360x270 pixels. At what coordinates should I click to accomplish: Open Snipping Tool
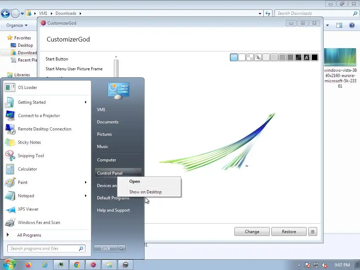47,155
